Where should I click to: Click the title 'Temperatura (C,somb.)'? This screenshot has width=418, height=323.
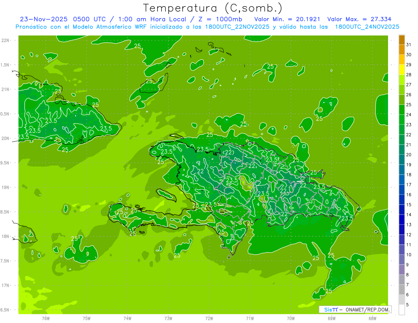(213, 8)
